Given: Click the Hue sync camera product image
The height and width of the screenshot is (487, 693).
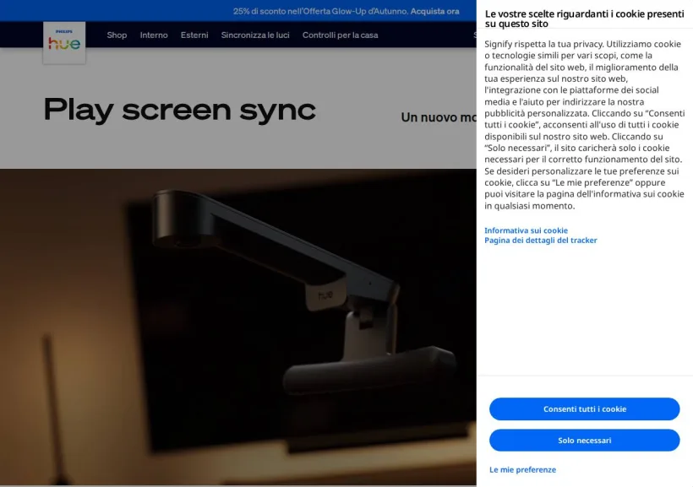Looking at the screenshot, I should coord(237,327).
